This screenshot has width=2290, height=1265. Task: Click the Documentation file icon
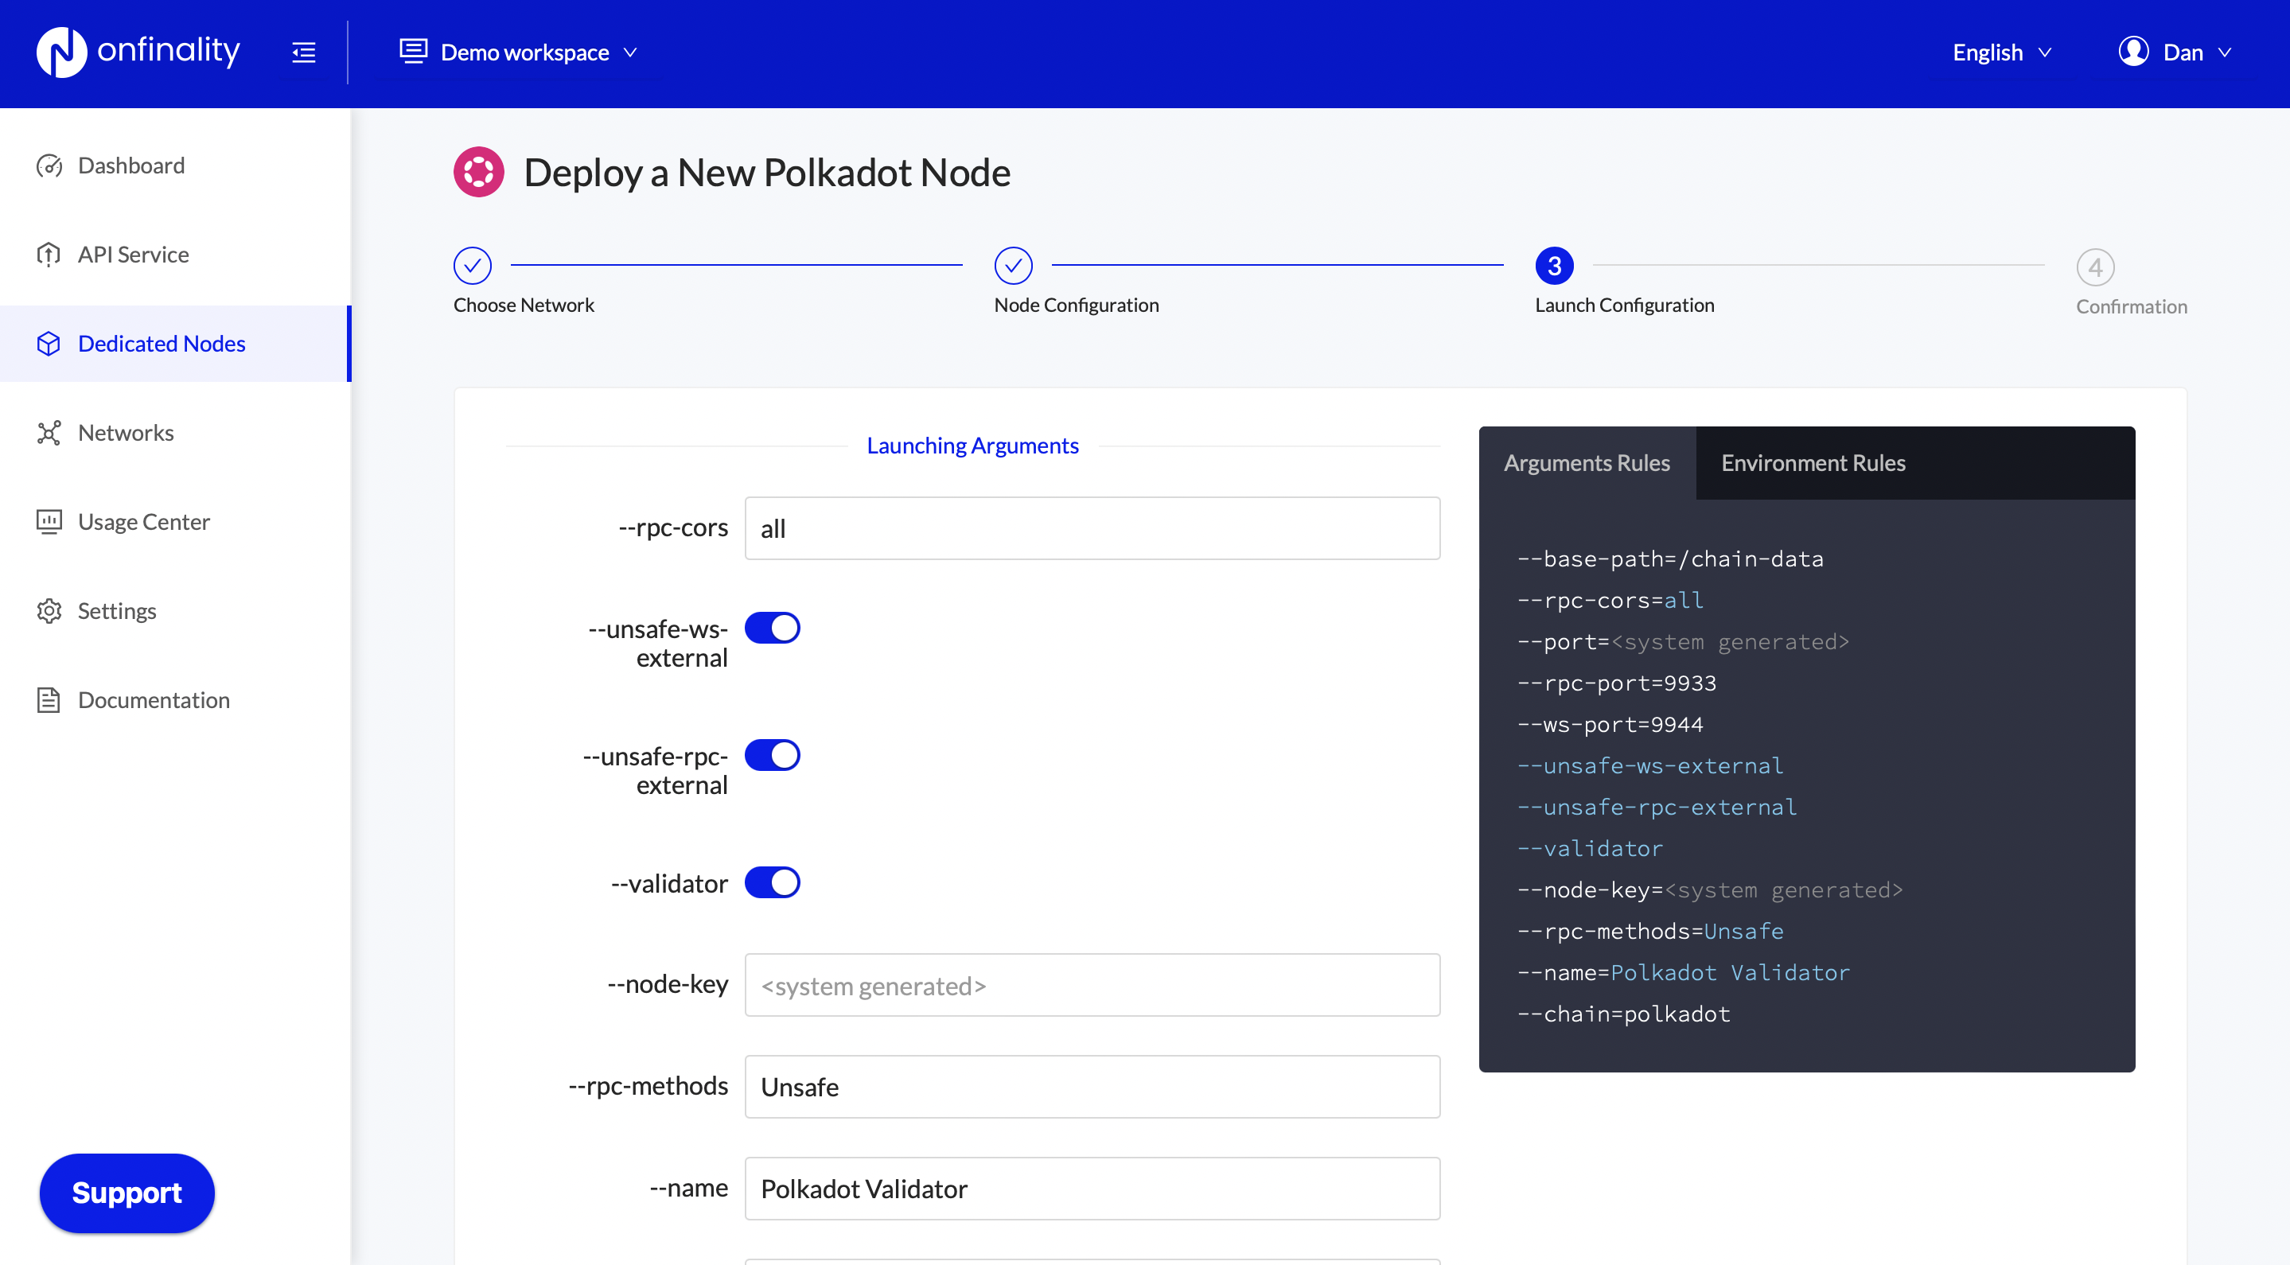coord(49,699)
